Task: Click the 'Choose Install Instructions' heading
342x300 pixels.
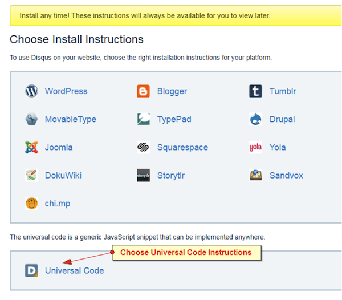Action: coord(76,39)
